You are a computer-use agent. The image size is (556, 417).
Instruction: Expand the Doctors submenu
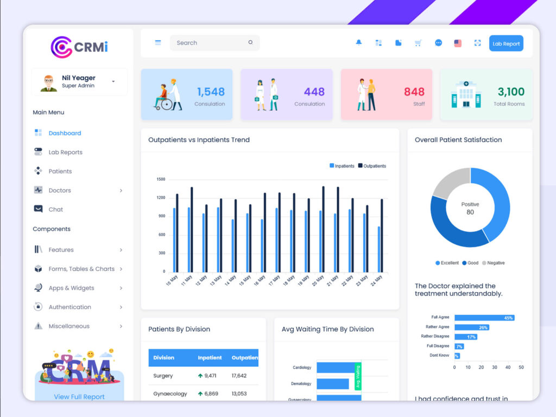[x=121, y=191]
